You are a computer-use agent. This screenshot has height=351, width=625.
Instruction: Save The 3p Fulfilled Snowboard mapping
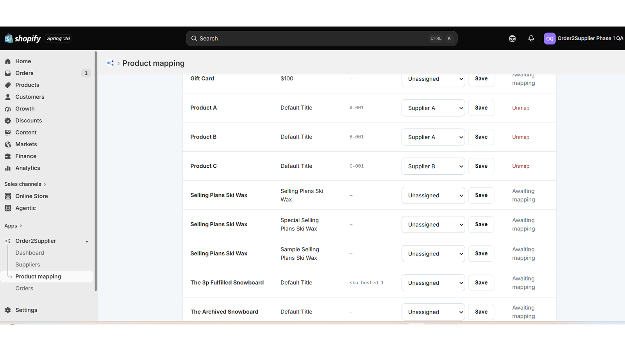(481, 283)
